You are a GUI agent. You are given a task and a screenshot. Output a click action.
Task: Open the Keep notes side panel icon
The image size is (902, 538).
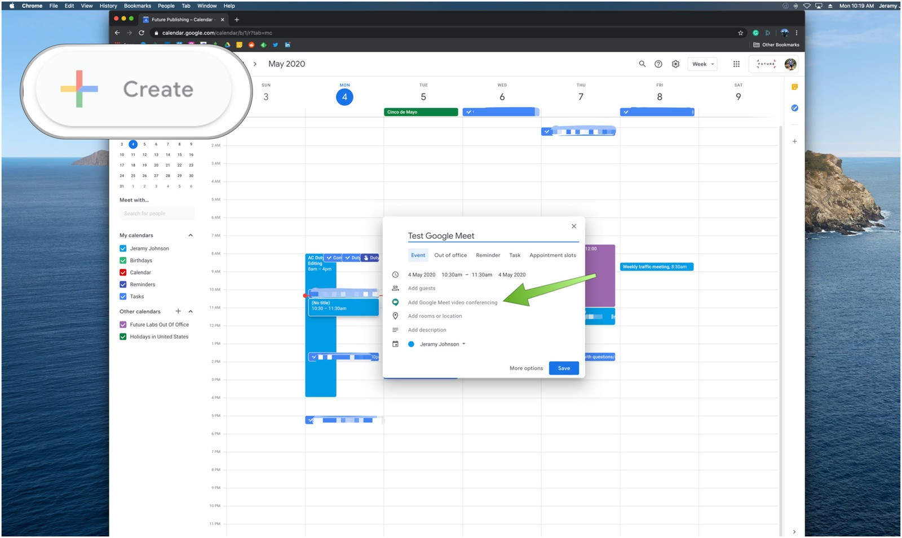click(794, 87)
